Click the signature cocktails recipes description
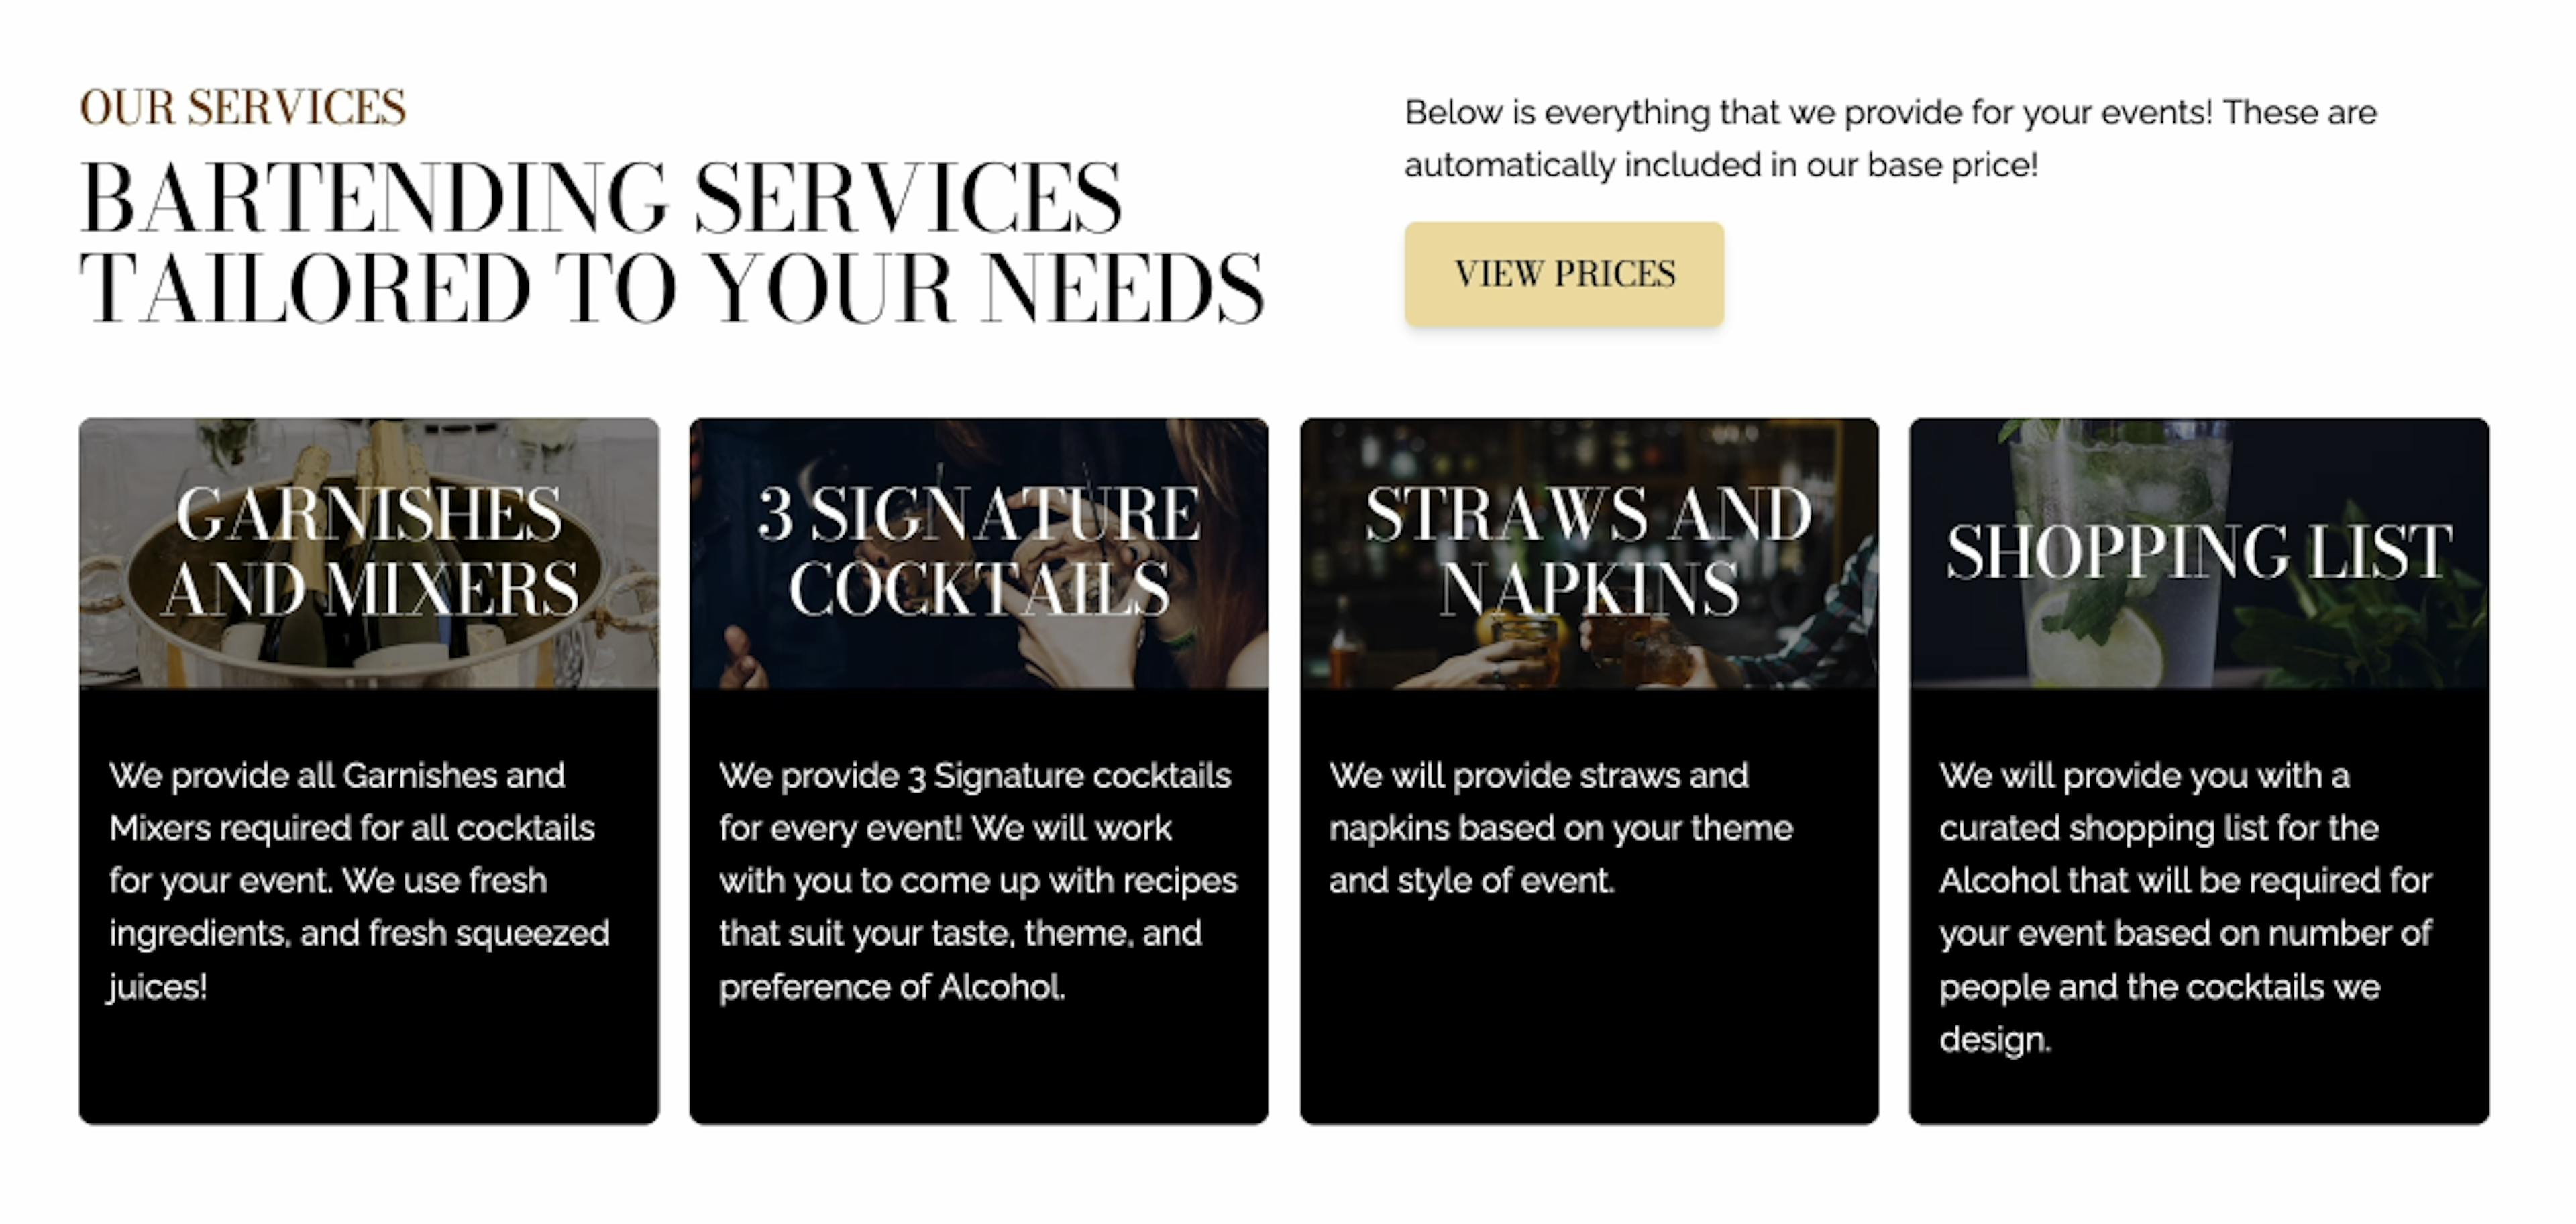The image size is (2576, 1224). [x=978, y=880]
